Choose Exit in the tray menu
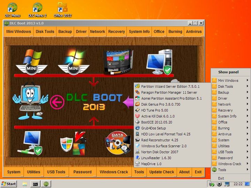 [x=230, y=178]
